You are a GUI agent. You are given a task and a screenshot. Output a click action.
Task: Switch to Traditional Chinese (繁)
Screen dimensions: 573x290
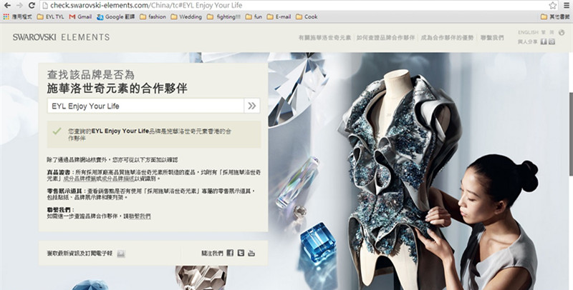pyautogui.click(x=544, y=32)
